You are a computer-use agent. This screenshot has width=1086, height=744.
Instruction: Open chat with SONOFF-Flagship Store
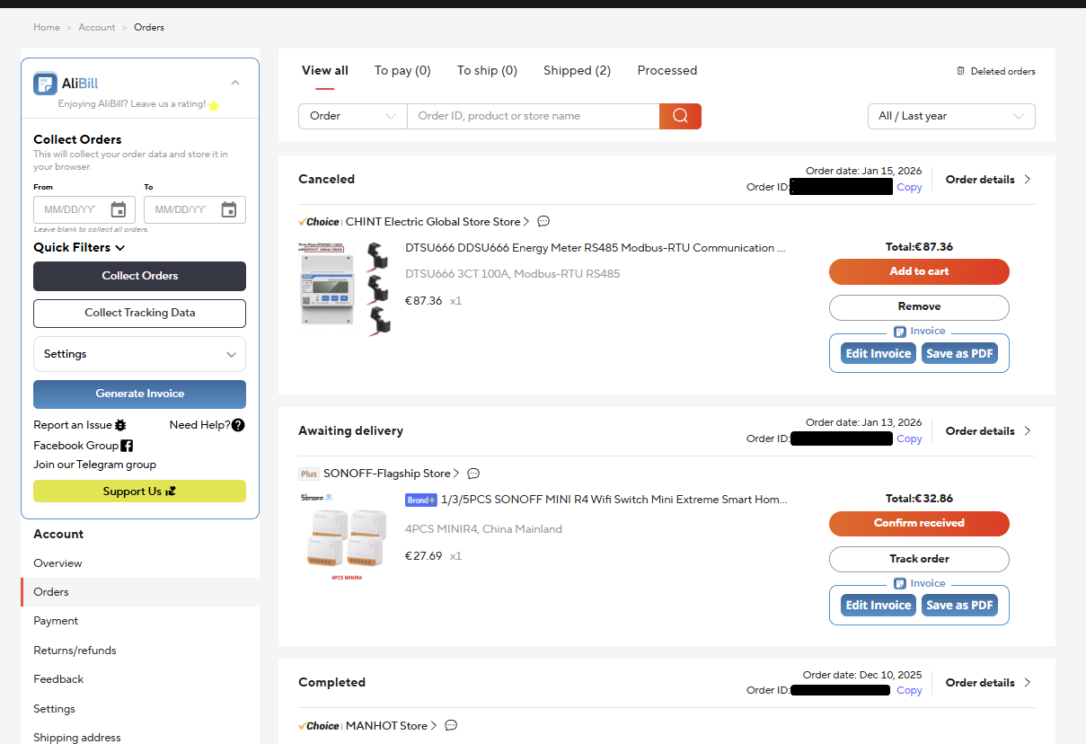pos(473,474)
